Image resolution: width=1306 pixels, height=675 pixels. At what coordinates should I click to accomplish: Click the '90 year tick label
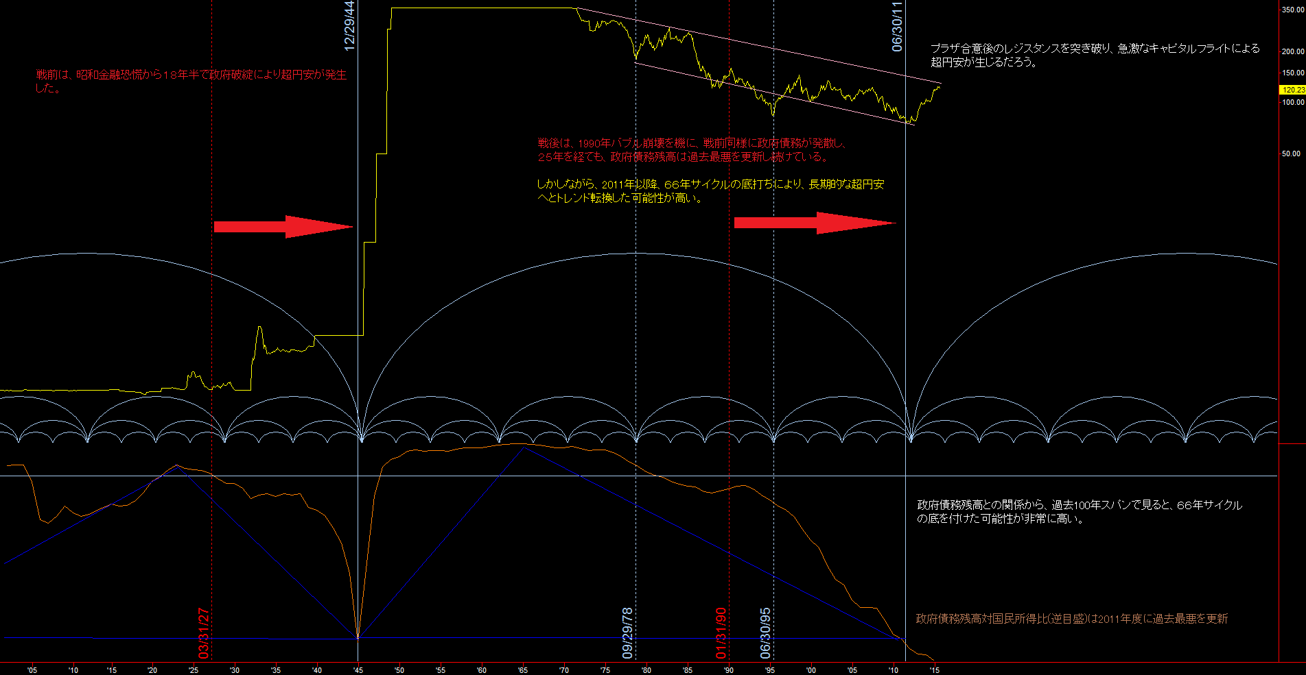tap(730, 670)
